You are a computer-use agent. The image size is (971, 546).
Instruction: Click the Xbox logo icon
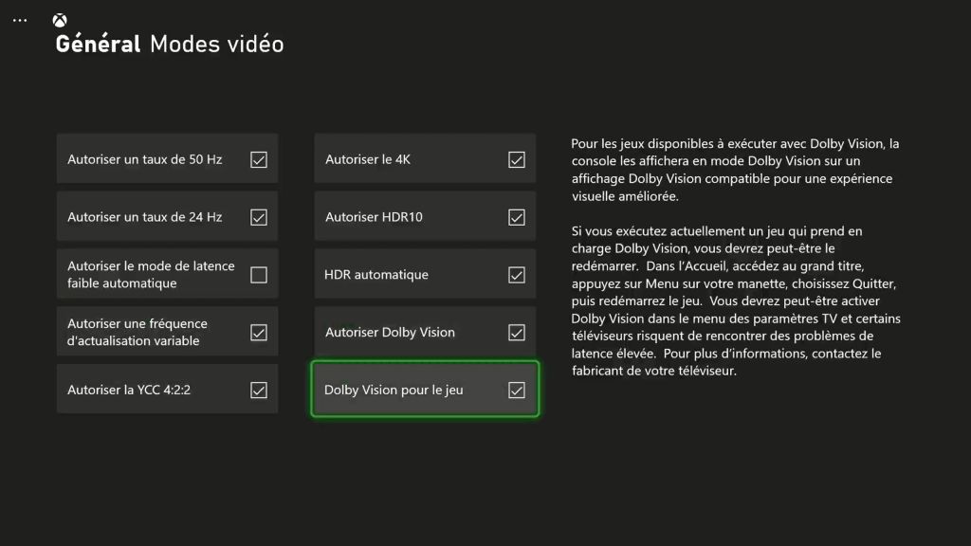coord(60,21)
